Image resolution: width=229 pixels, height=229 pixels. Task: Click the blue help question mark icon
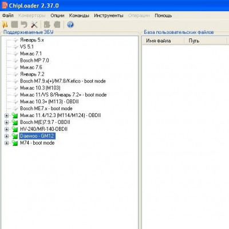[x=70, y=25]
